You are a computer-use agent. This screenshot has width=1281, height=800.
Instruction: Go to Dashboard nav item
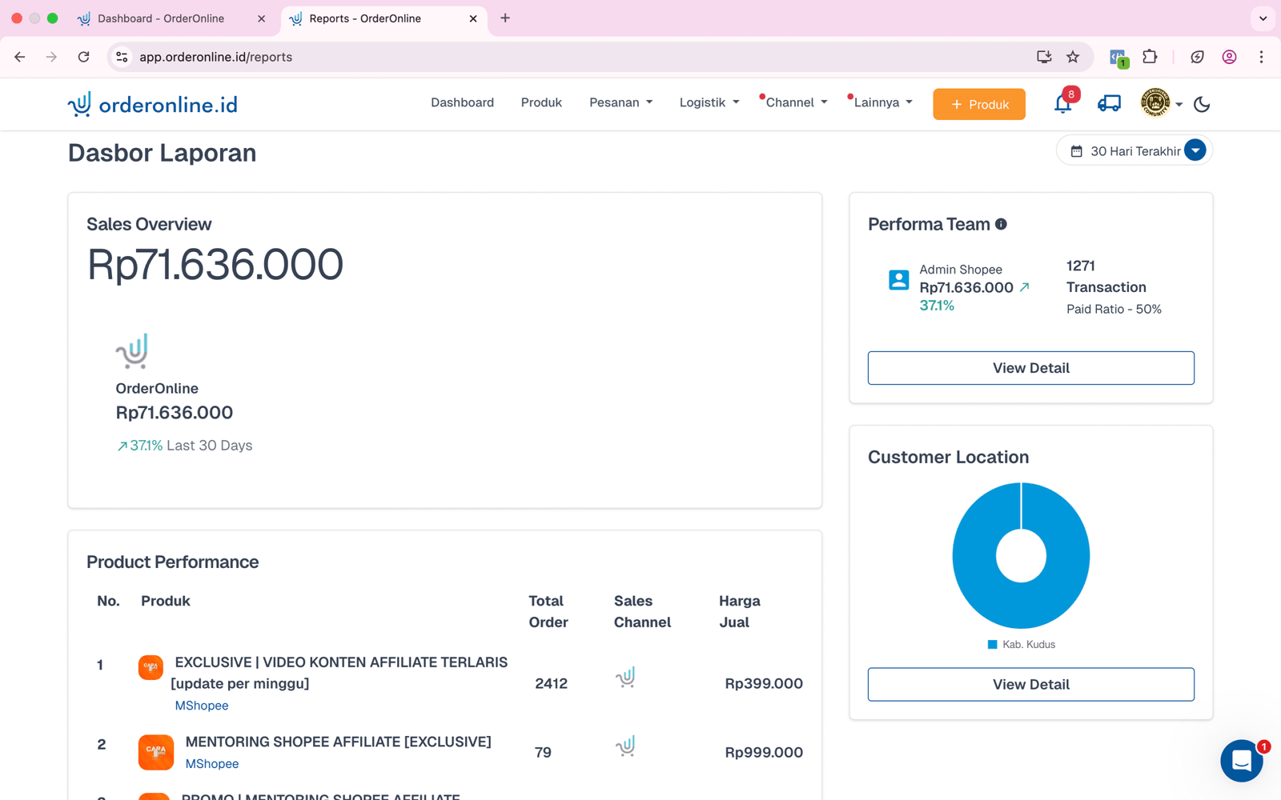click(462, 102)
